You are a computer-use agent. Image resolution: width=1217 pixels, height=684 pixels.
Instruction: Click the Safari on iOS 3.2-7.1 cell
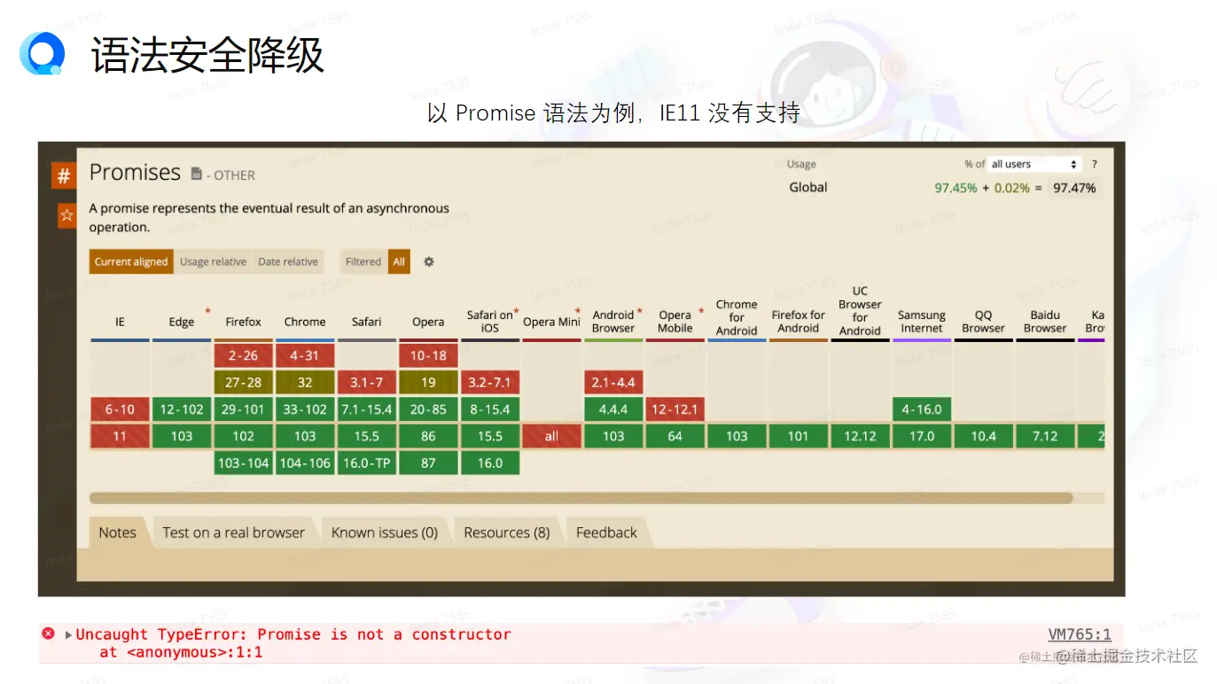click(490, 383)
